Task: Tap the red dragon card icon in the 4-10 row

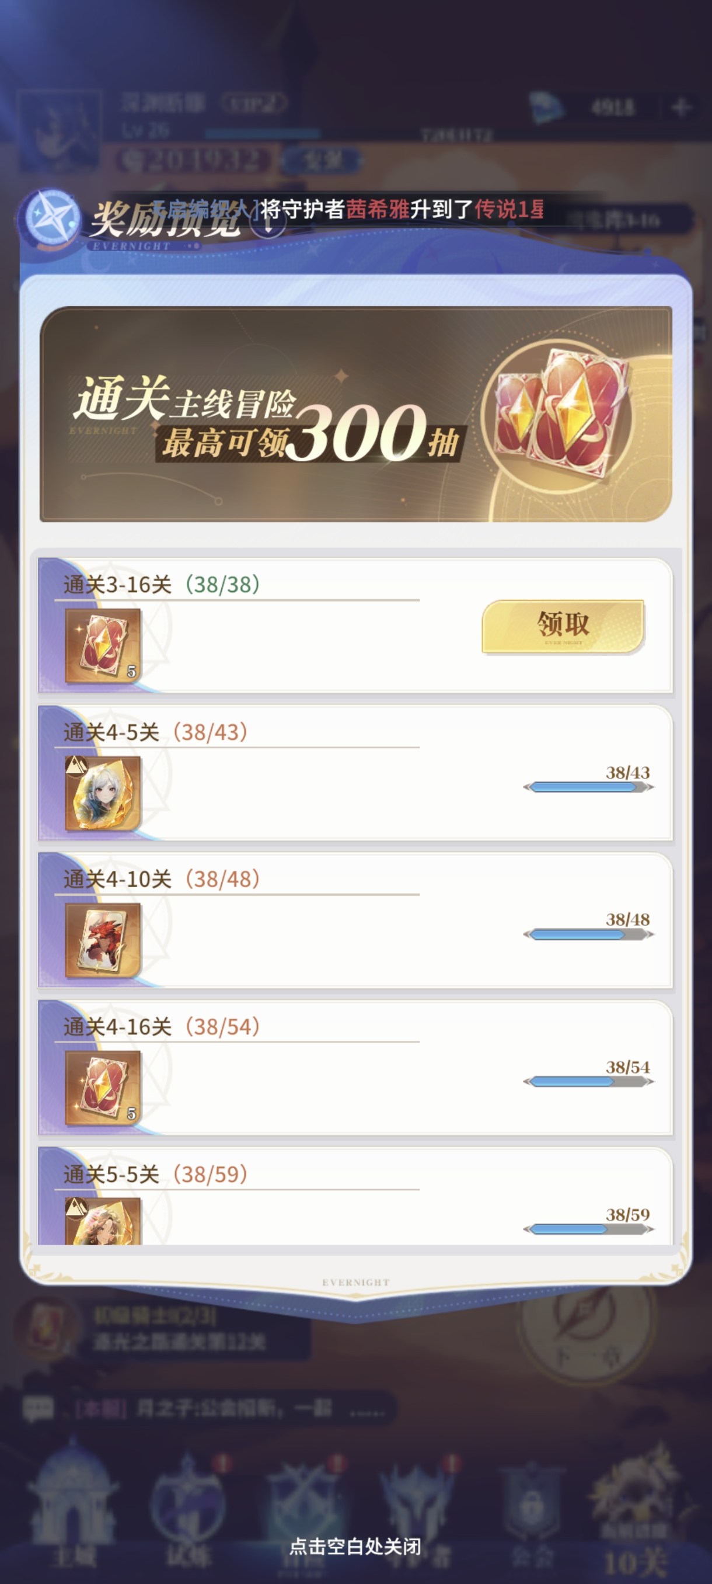Action: pyautogui.click(x=103, y=940)
